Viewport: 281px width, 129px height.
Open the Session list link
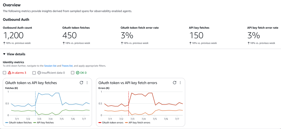(x=50, y=66)
